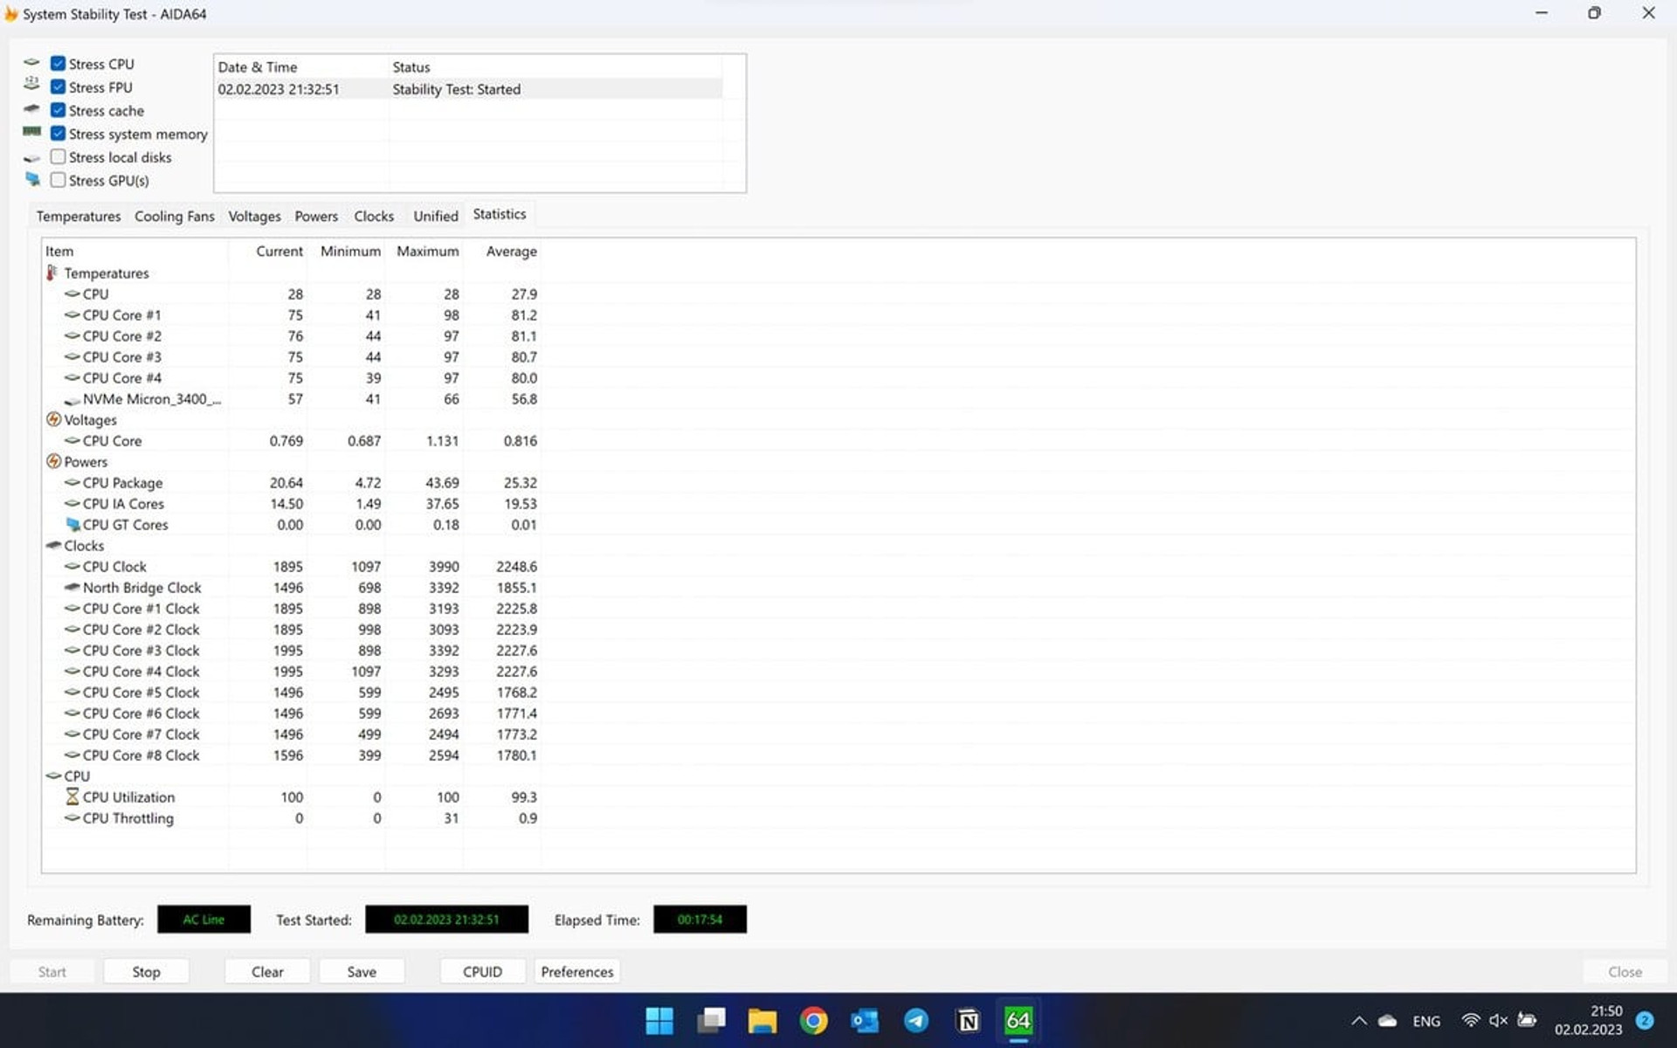Click the AIDA64 taskbar icon
Viewport: 1677px width, 1048px height.
1018,1020
